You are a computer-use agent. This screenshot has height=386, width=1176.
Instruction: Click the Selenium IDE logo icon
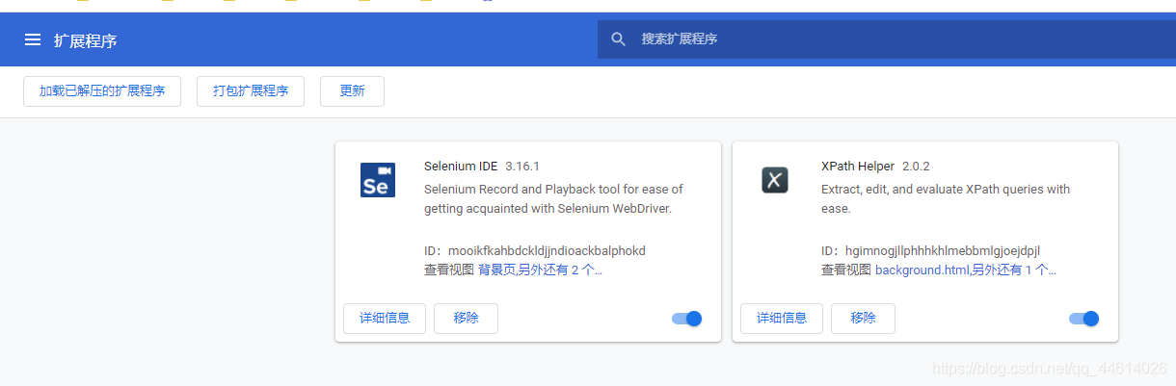(x=378, y=180)
